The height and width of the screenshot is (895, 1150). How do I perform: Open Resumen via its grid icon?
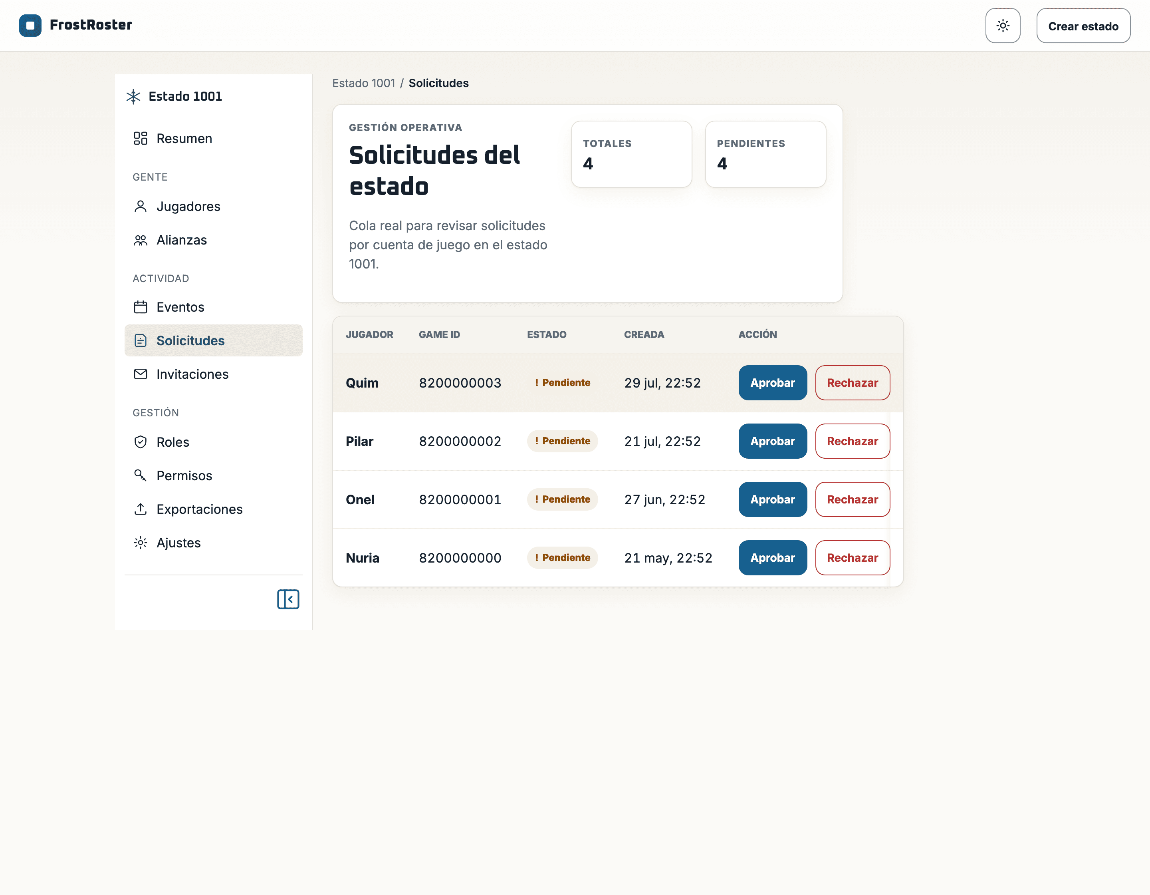141,139
